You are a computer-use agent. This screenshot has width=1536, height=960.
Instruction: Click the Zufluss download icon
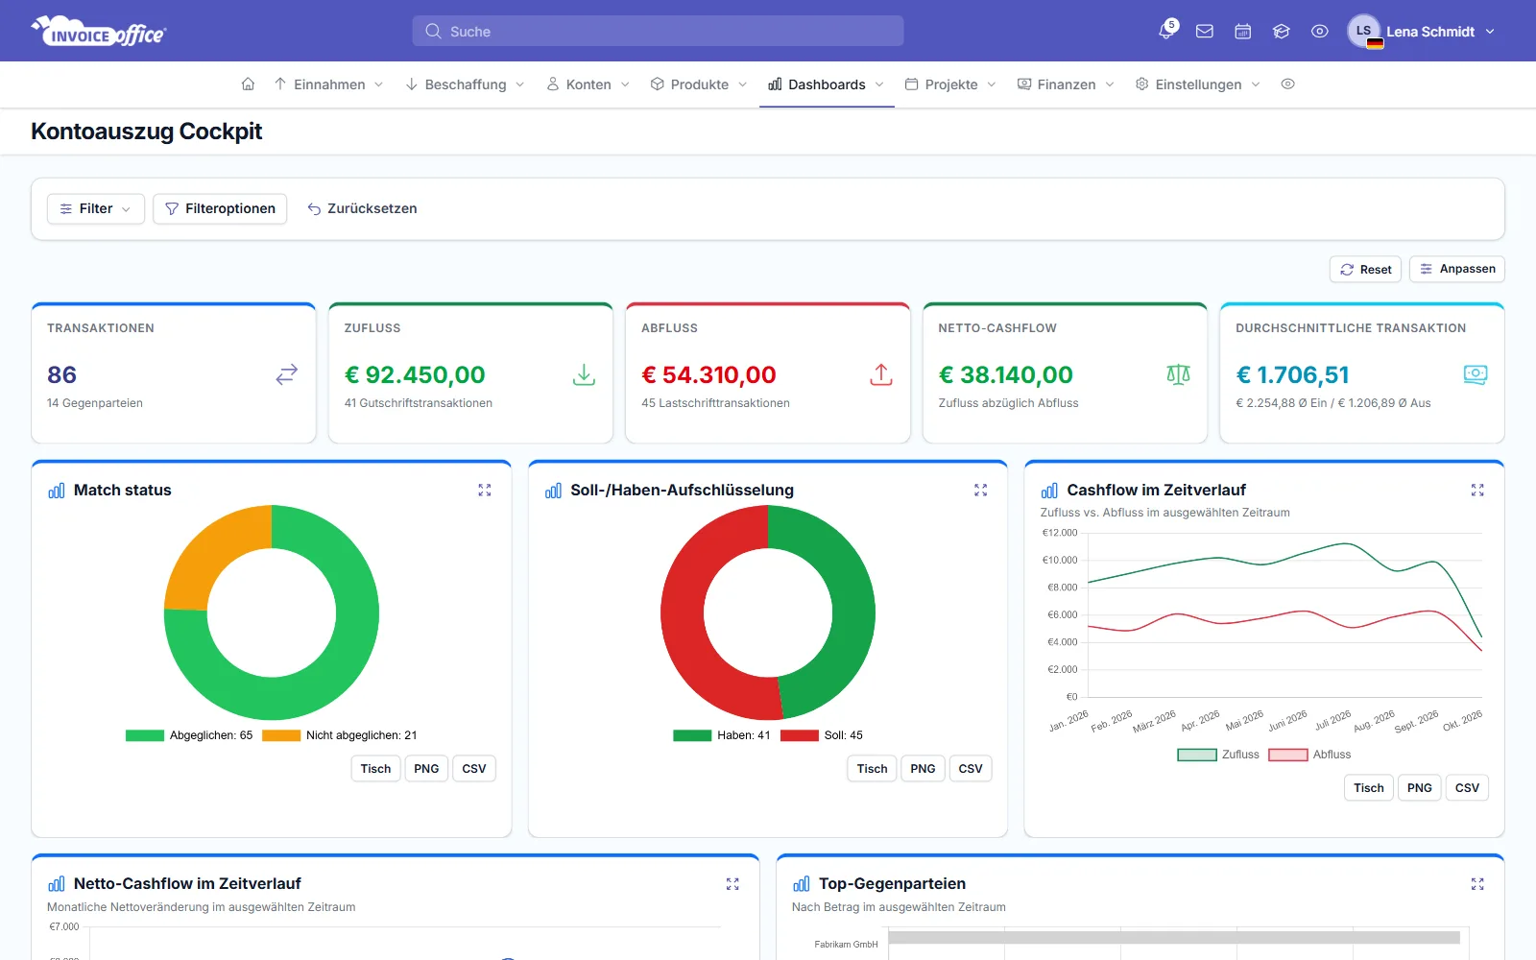point(584,374)
